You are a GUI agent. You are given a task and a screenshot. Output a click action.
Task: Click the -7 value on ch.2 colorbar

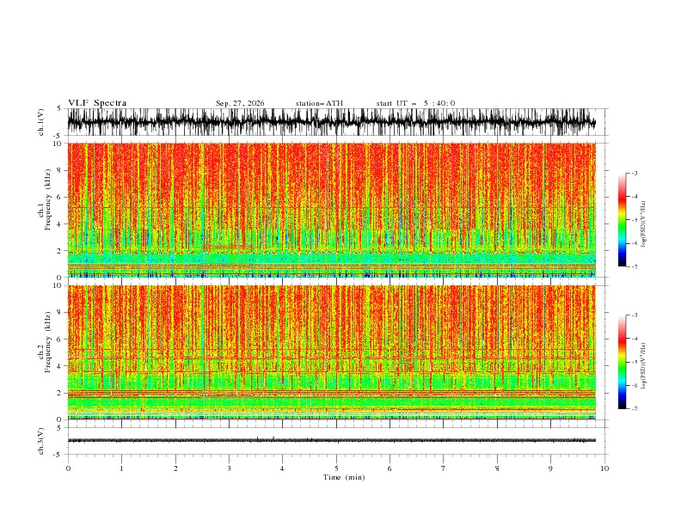(634, 409)
